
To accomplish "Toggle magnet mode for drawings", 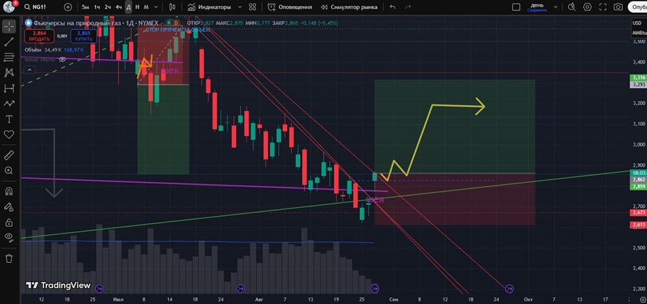I will tap(9, 191).
